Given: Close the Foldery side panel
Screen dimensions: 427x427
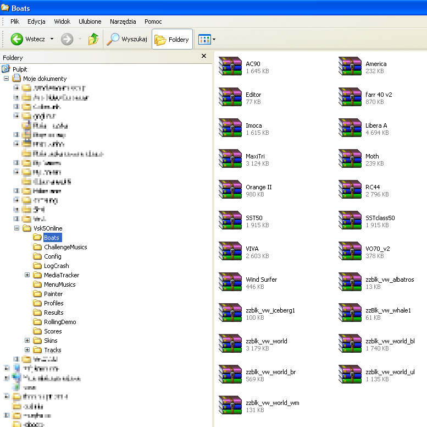Looking at the screenshot, I should (x=204, y=56).
